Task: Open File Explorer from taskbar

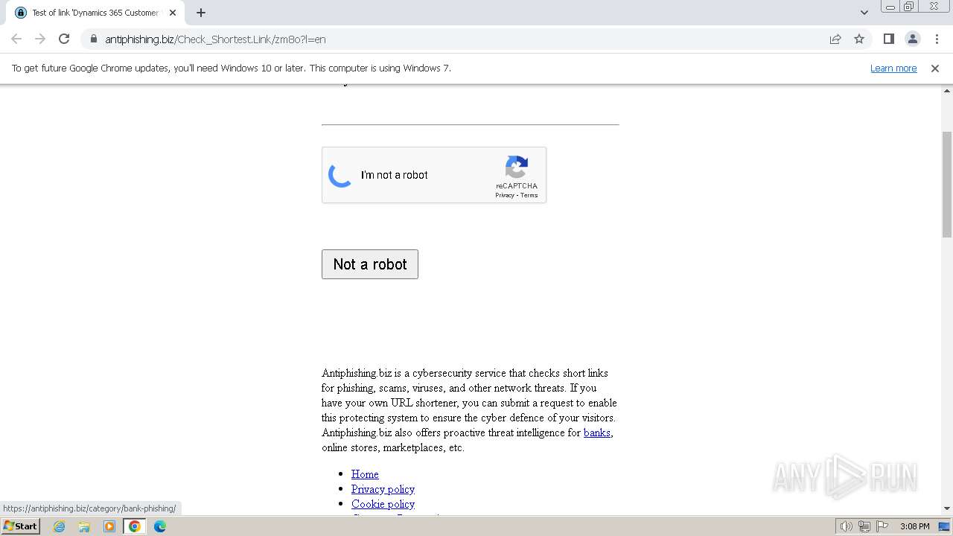Action: [x=84, y=526]
